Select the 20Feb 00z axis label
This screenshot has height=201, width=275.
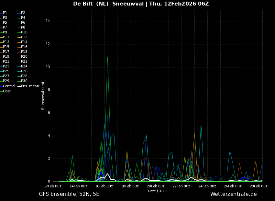point(156,186)
